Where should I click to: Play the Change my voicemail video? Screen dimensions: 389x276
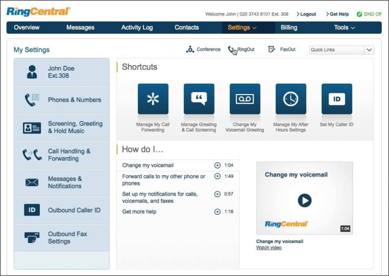click(x=305, y=200)
